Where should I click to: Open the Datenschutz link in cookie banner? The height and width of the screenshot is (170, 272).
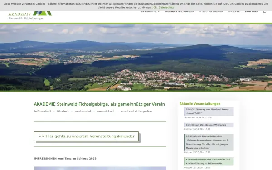click(x=166, y=7)
